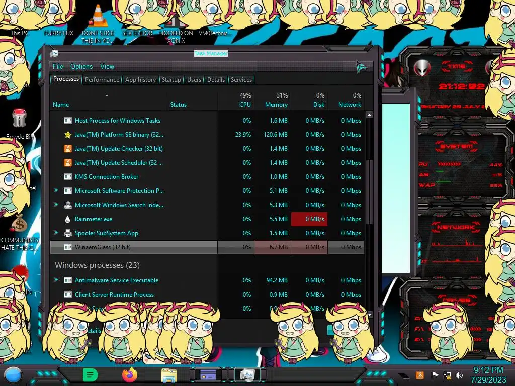Expand Antimalware Service Executable row
515x386 pixels.
[x=56, y=280]
